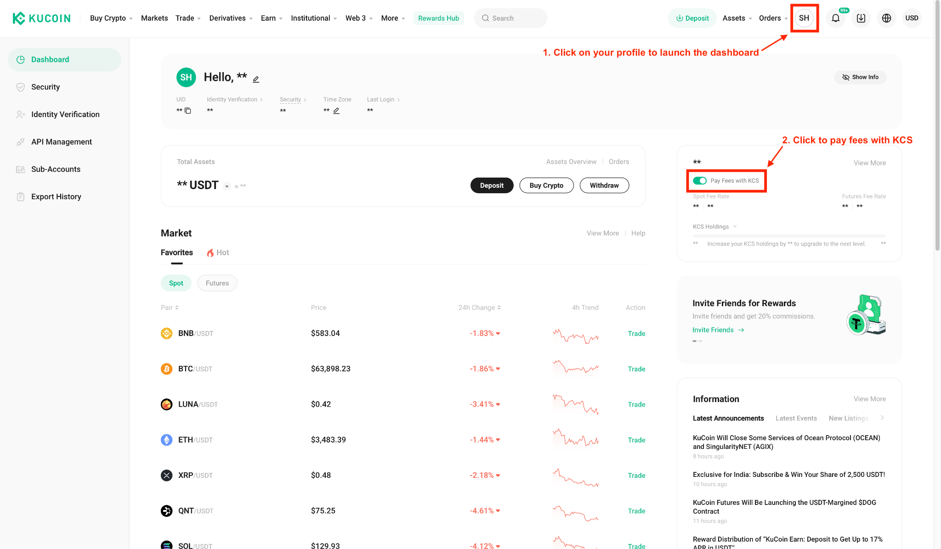Edit the time zone pencil icon

point(336,111)
